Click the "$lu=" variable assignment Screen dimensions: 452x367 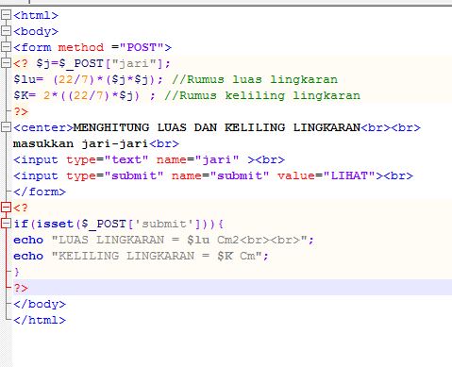[x=28, y=79]
